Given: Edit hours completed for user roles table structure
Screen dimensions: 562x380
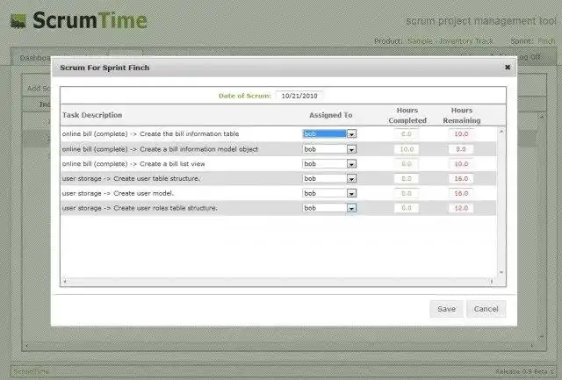Looking at the screenshot, I should (x=407, y=208).
